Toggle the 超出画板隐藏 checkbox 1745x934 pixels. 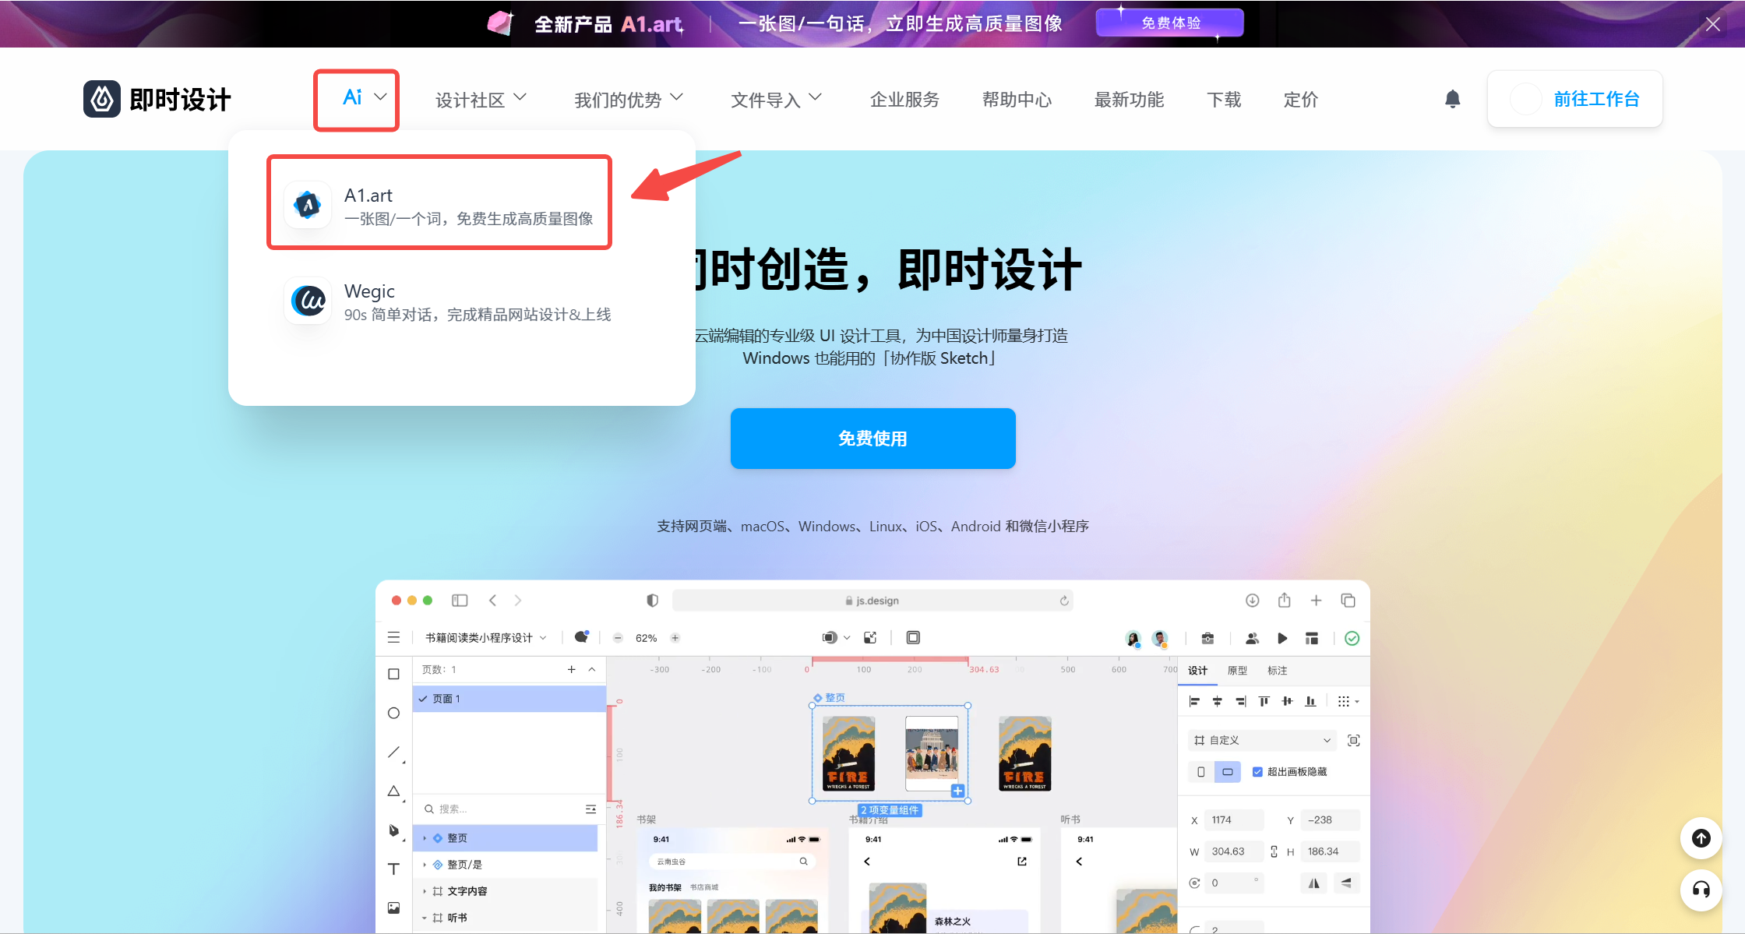[1257, 772]
